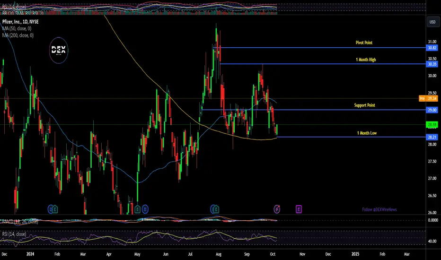
Task: Click 40.00 on the RSI scale
Action: tap(432, 241)
